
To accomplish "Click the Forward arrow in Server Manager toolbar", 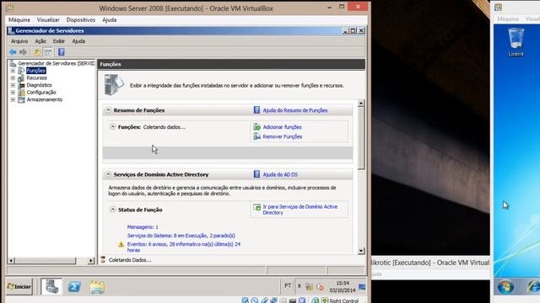I will pyautogui.click(x=23, y=52).
